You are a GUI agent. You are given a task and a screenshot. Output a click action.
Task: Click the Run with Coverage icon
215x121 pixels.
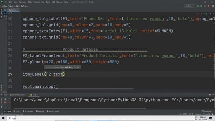[205, 6]
